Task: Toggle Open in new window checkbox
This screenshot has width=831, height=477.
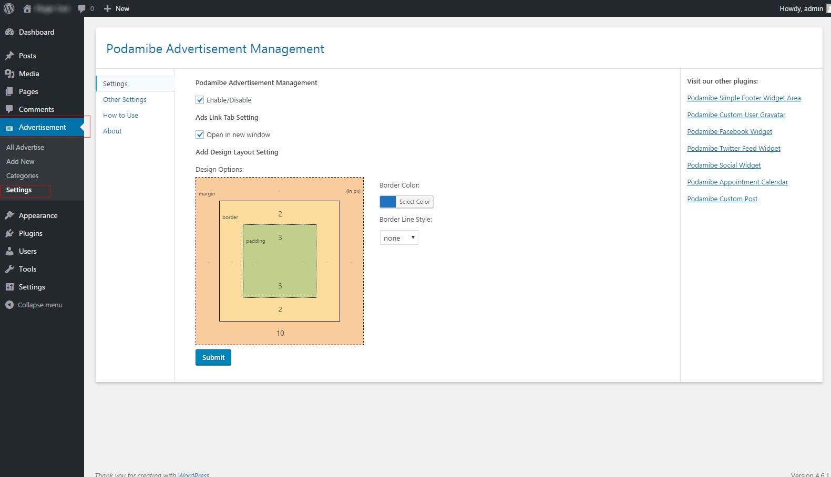Action: (x=200, y=134)
